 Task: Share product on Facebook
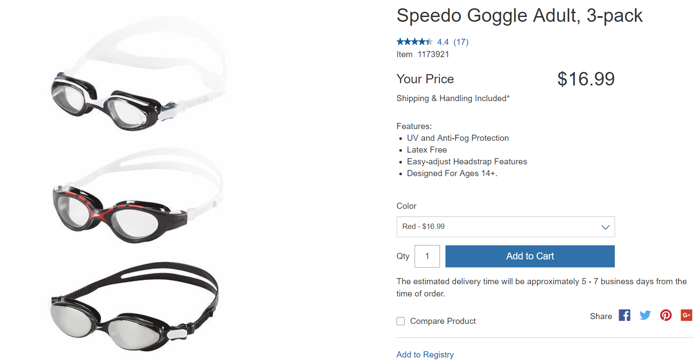[624, 315]
